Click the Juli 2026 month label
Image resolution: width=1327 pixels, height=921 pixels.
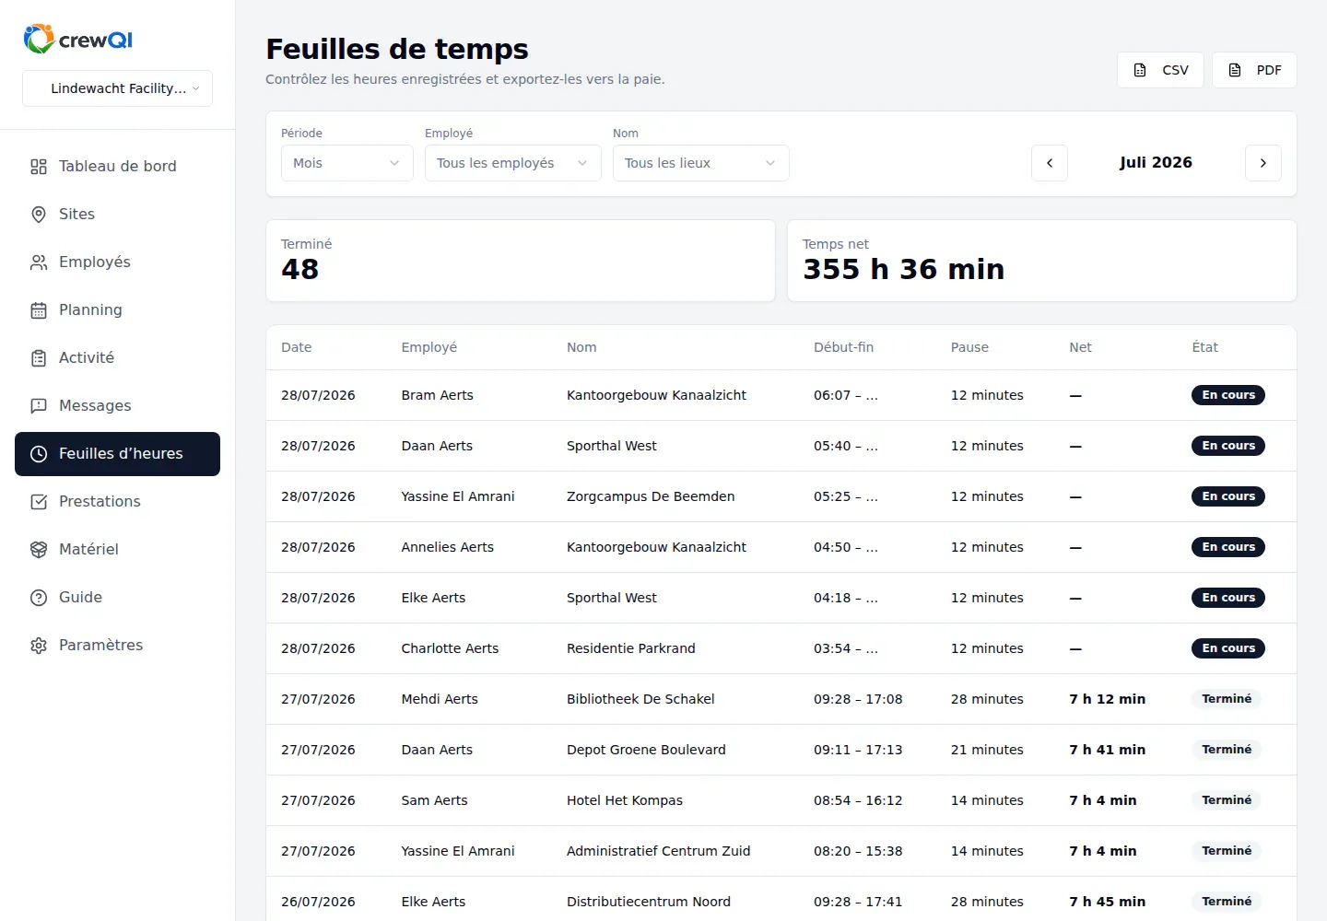[1156, 162]
